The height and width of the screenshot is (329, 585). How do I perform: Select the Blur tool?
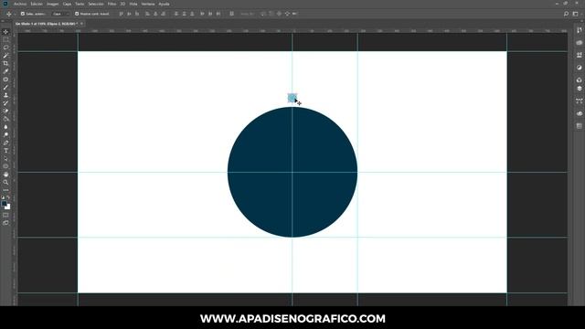(x=5, y=127)
